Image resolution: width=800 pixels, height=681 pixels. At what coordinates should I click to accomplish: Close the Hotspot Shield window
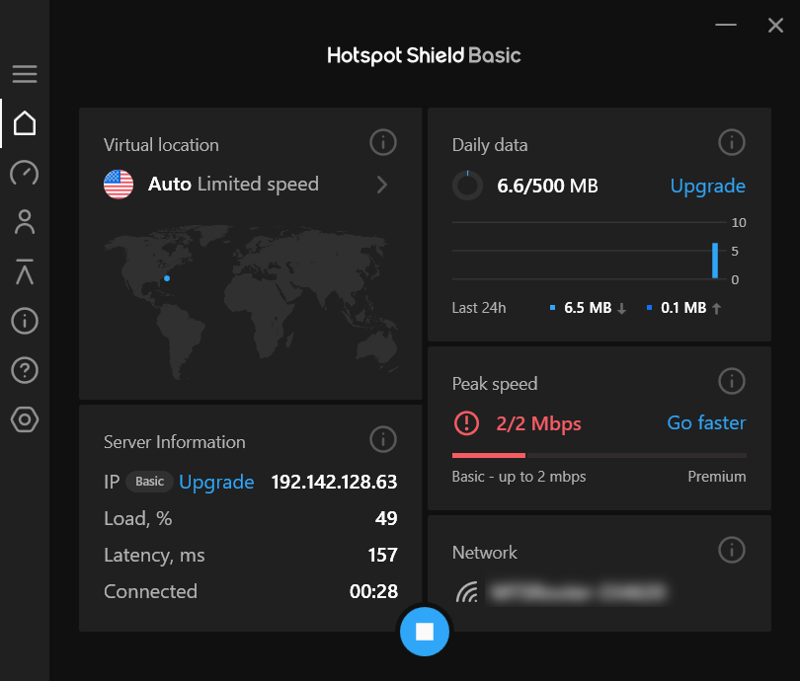(x=775, y=25)
